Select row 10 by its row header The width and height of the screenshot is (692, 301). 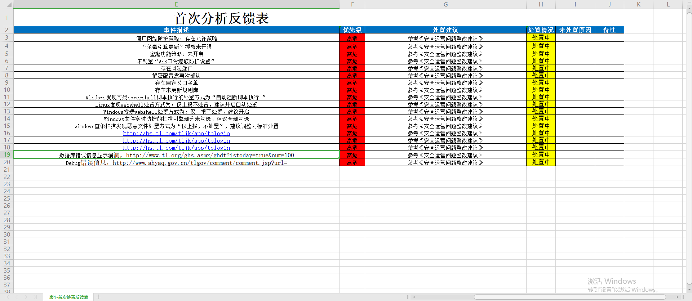[7, 90]
